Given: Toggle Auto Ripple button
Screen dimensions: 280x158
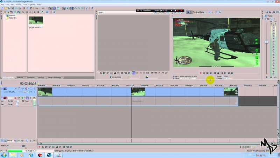Looking at the screenshot, I should pyautogui.click(x=58, y=8).
